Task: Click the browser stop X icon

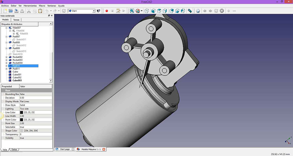Action: [x=222, y=11]
